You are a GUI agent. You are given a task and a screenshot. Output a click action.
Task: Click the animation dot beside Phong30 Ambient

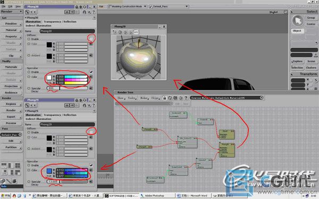(x=29, y=55)
